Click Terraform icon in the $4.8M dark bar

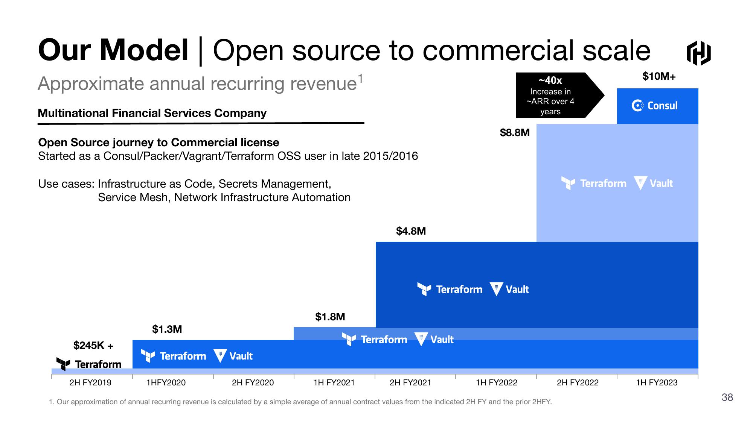pyautogui.click(x=424, y=289)
